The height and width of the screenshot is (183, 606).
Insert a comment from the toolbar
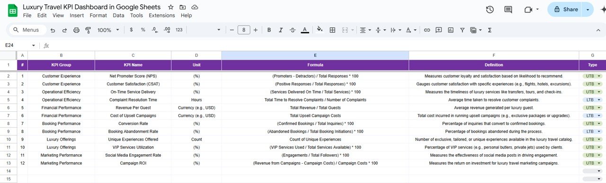tap(438, 30)
